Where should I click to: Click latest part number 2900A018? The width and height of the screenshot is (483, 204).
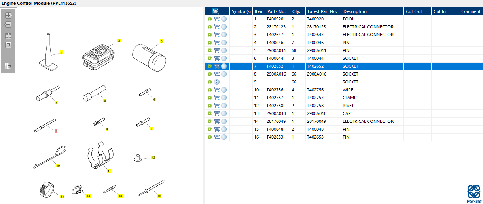pyautogui.click(x=316, y=113)
